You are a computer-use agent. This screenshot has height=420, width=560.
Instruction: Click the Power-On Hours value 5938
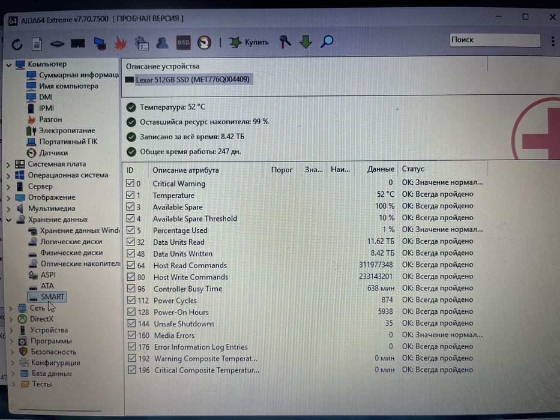385,311
